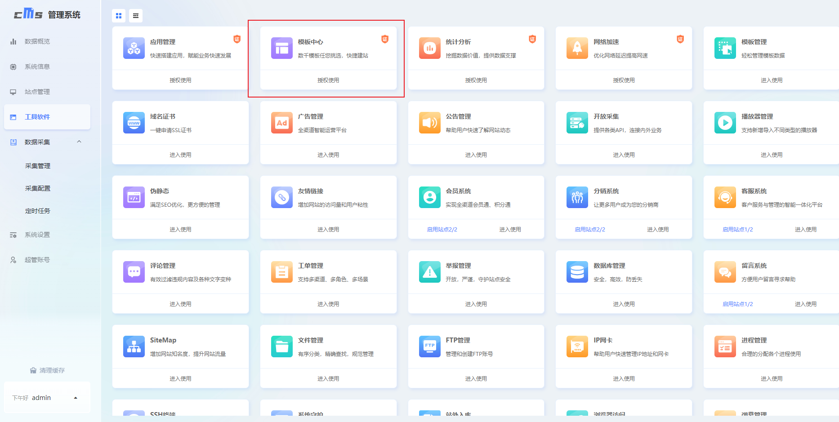Click the 伪静态 code window icon
The image size is (839, 422).
point(134,197)
